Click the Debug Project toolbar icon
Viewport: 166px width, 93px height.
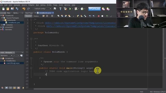pyautogui.click(x=76, y=9)
